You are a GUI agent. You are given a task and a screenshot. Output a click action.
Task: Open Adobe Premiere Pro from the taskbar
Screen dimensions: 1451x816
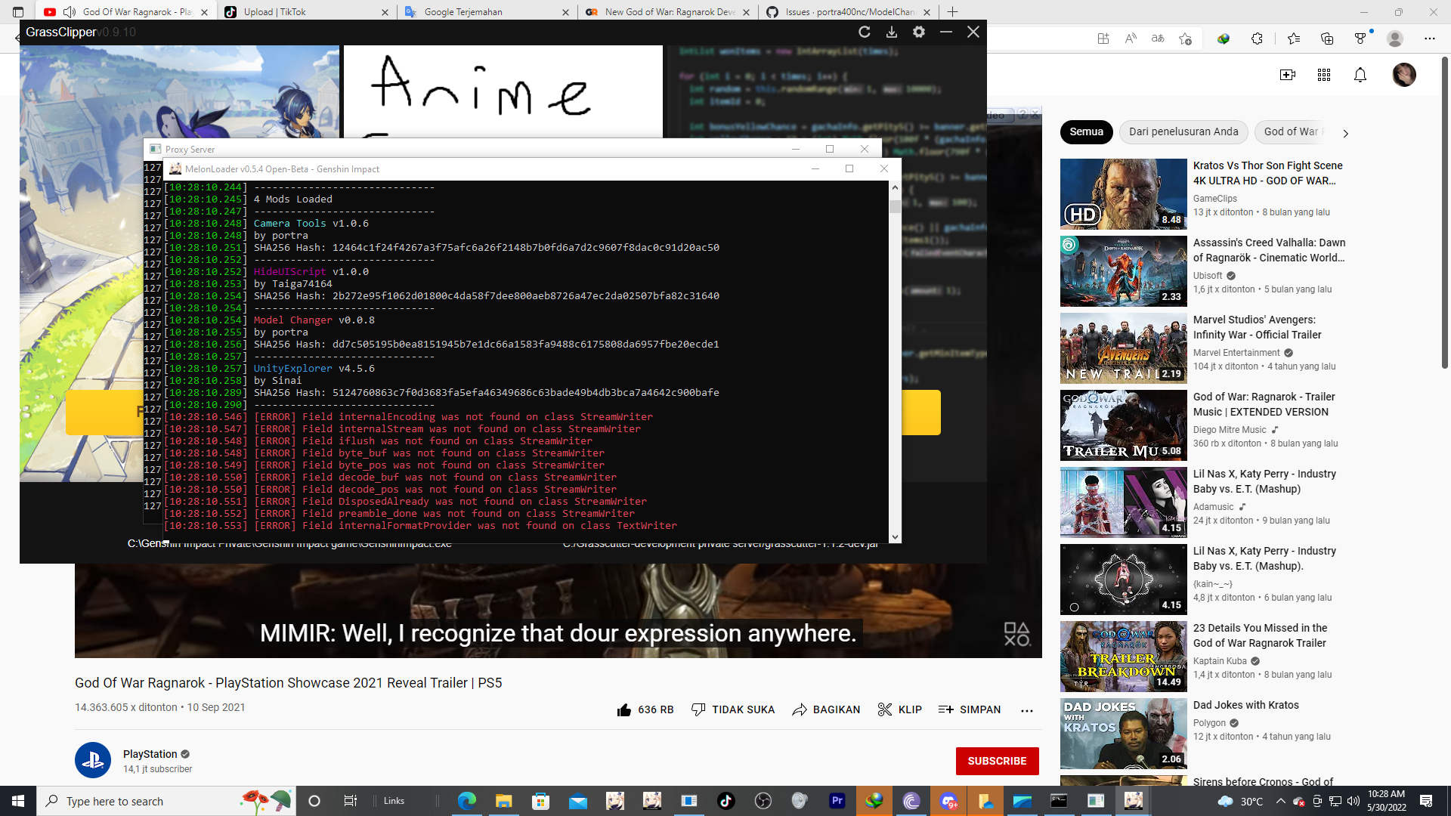coord(837,801)
